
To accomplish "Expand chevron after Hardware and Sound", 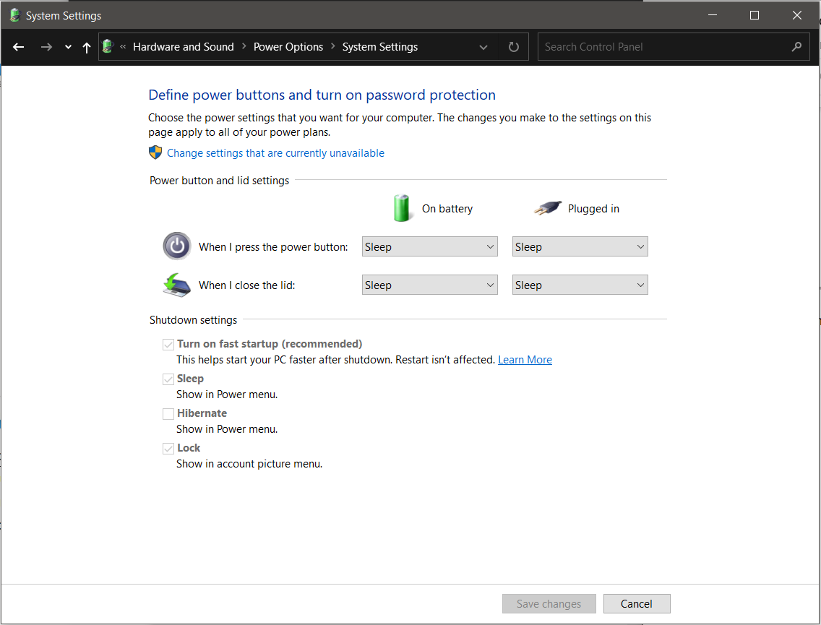I will 244,46.
